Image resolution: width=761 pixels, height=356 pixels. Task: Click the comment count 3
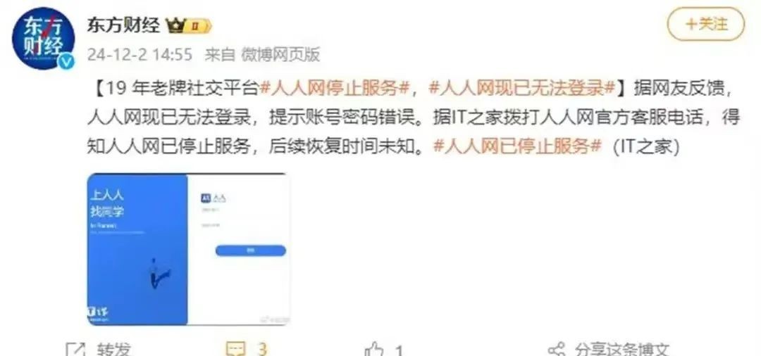tap(262, 349)
